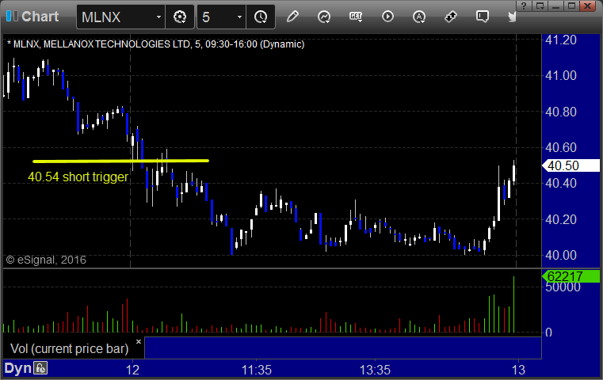The height and width of the screenshot is (380, 603).
Task: Click the '40.54 short trigger' annotation text
Action: 78,177
